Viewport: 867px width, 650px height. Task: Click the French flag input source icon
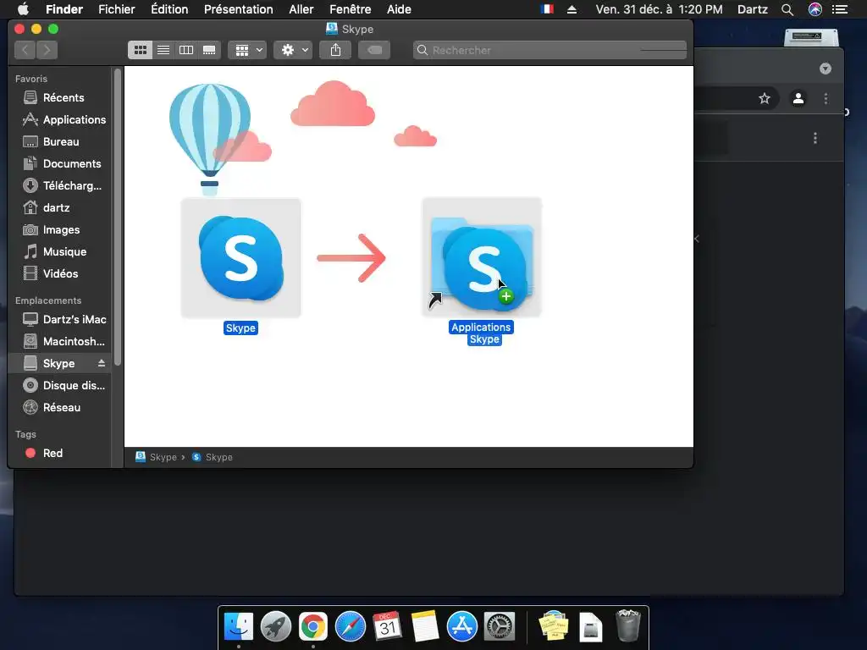pyautogui.click(x=548, y=9)
